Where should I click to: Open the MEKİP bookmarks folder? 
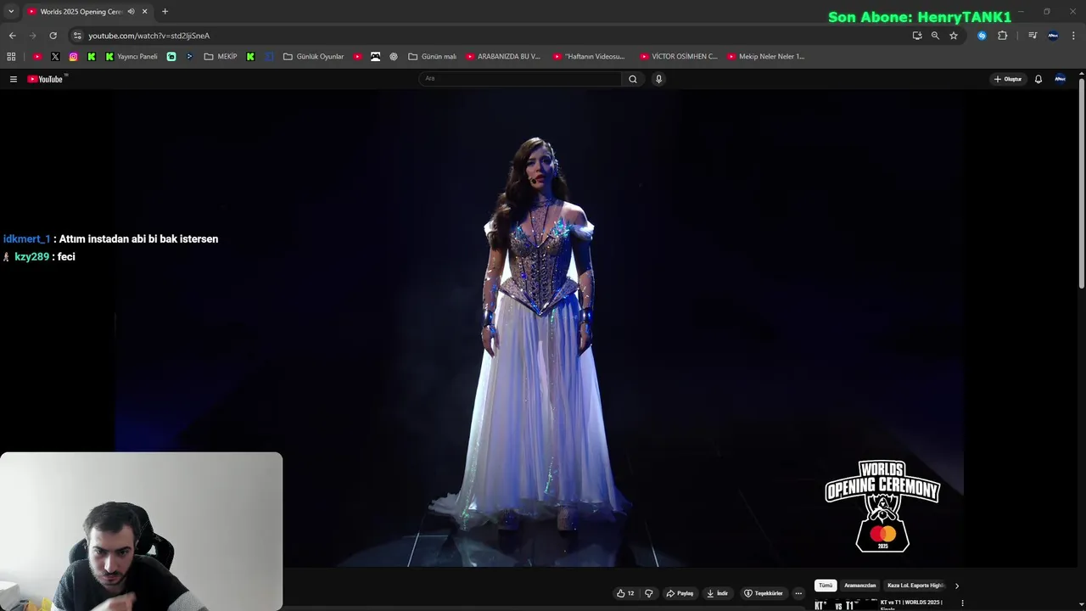221,57
